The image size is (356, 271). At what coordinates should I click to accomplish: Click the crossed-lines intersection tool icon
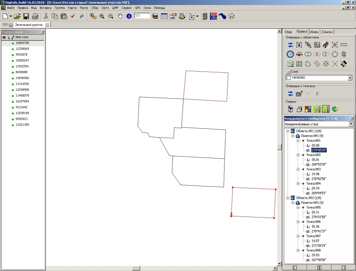coord(335,64)
